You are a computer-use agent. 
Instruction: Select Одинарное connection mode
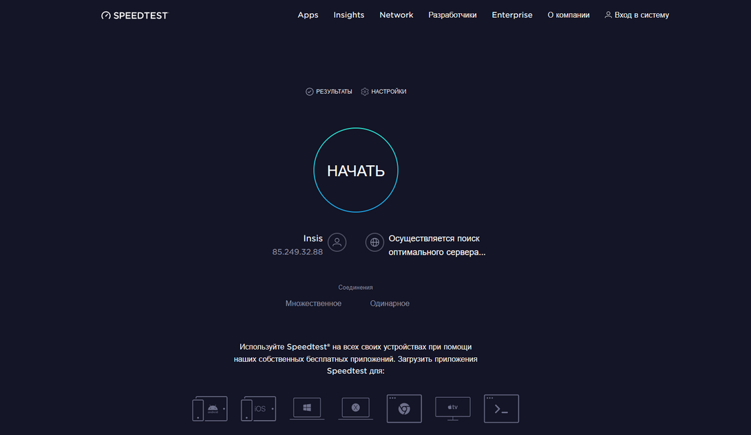coord(390,304)
